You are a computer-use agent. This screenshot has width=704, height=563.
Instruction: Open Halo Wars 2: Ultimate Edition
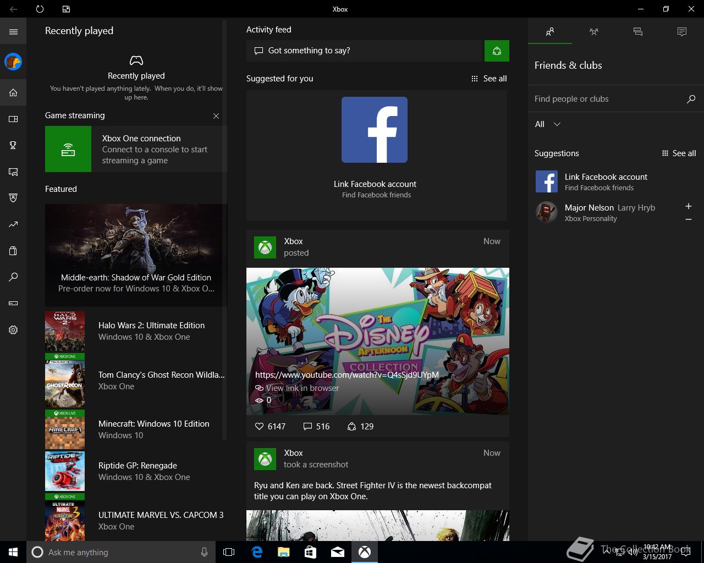click(x=135, y=331)
